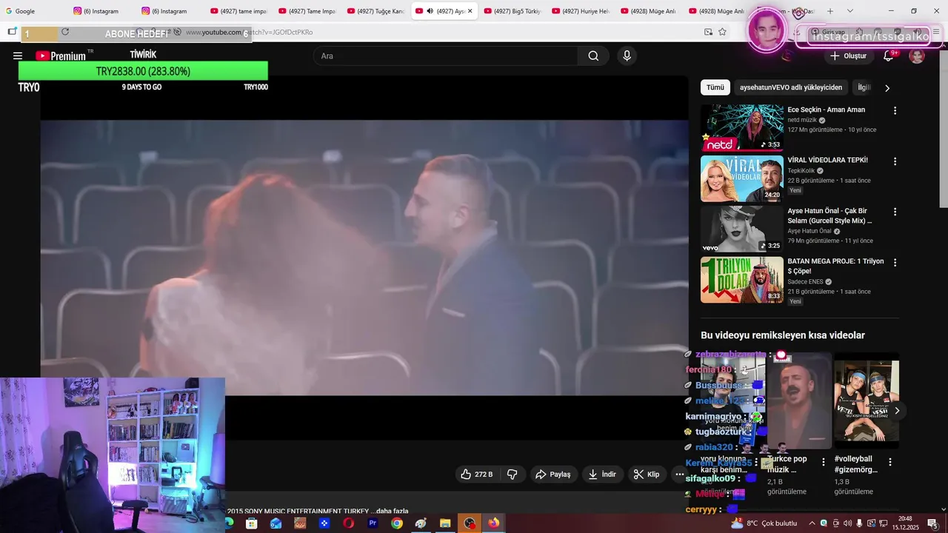Mute the audio-playing Ayşe browser tab
Viewport: 948px width, 533px height.
(x=430, y=11)
